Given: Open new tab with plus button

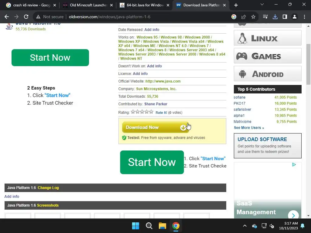Looking at the screenshot, I should click(236, 5).
